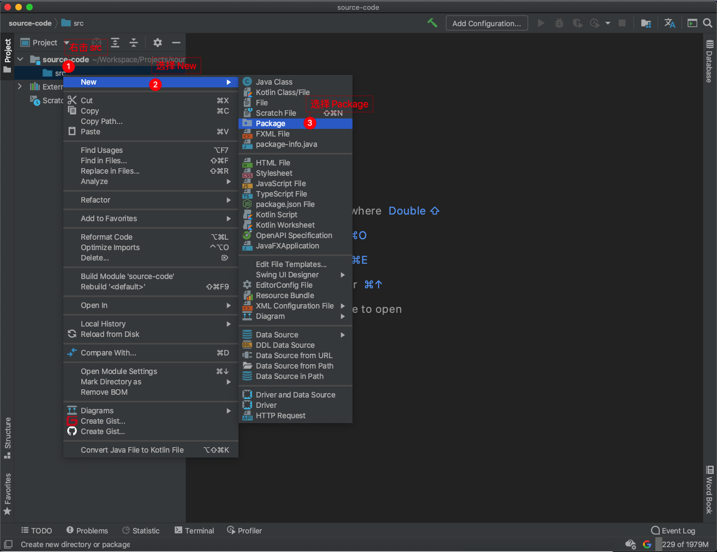Choose Copy in context menu

(151, 111)
